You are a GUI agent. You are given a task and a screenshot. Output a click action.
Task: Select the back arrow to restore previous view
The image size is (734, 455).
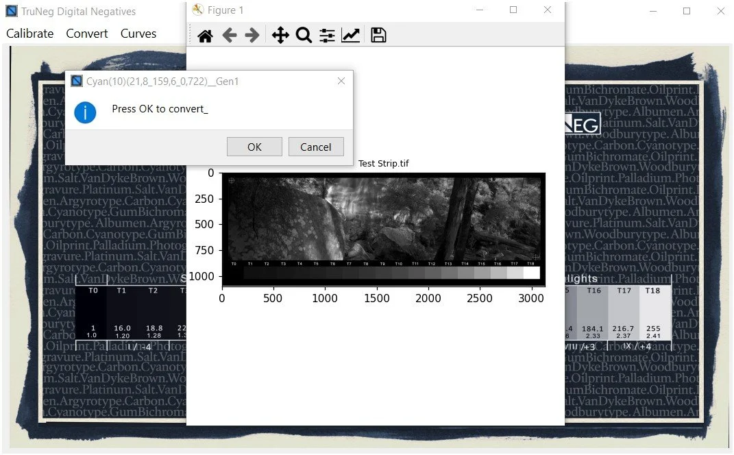click(230, 35)
